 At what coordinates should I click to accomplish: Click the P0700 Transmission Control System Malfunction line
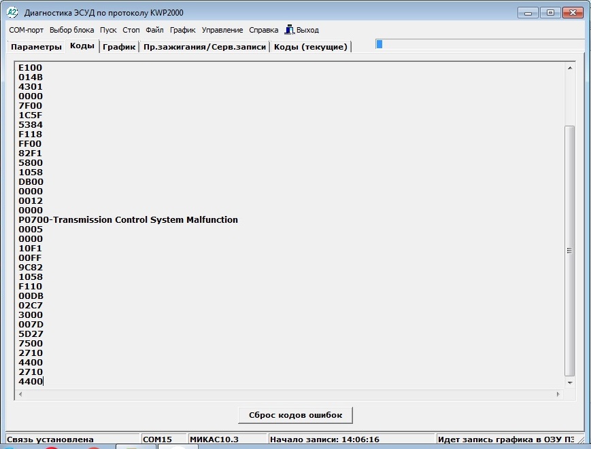tap(129, 220)
